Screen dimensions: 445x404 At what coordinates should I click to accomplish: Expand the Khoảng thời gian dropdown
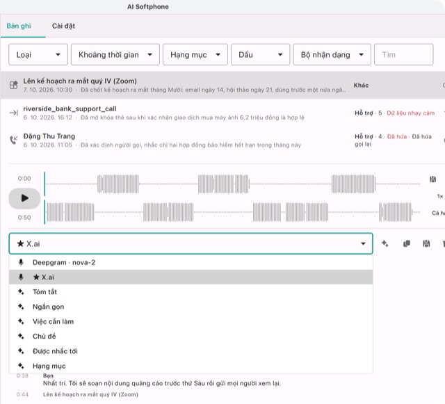click(115, 54)
